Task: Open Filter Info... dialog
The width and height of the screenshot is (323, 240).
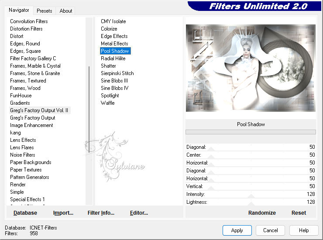Action: point(101,213)
